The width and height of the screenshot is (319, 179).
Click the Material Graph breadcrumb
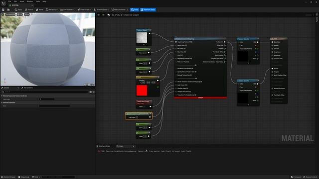131,15
